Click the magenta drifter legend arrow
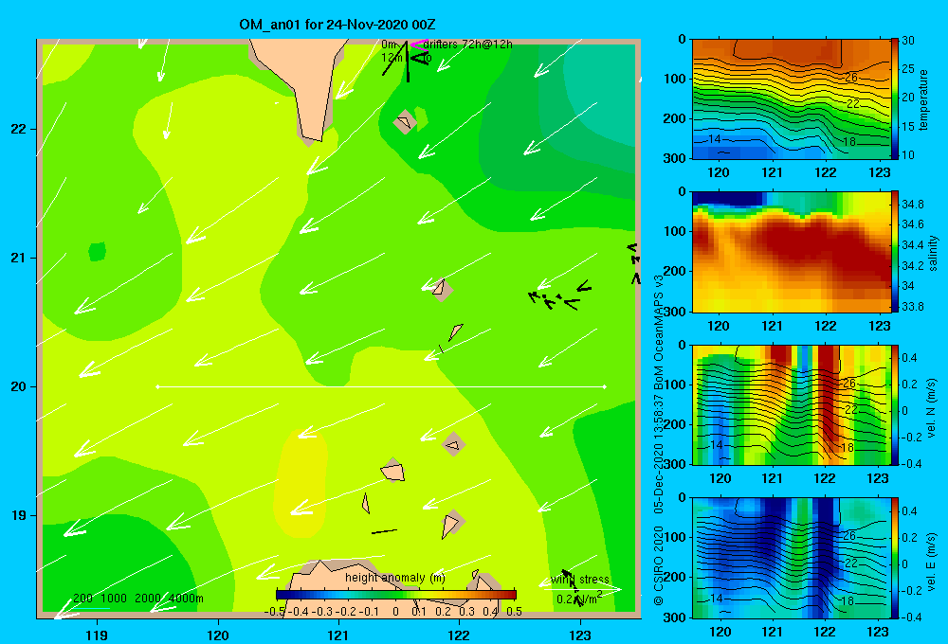This screenshot has height=644, width=948. [x=418, y=44]
